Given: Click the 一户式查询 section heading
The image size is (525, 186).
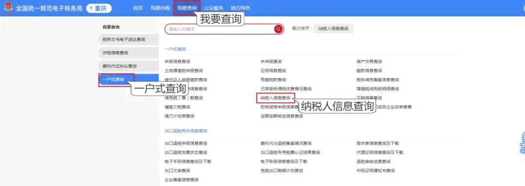Looking at the screenshot, I should 175,49.
